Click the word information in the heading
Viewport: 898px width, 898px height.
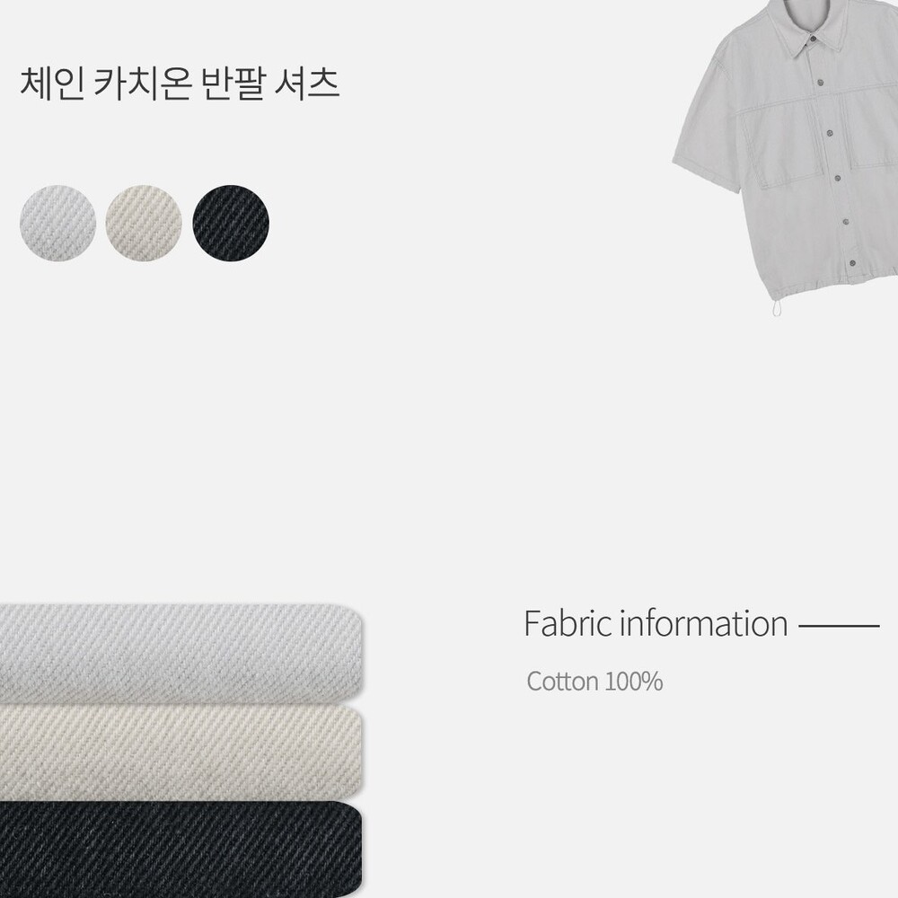(x=704, y=624)
